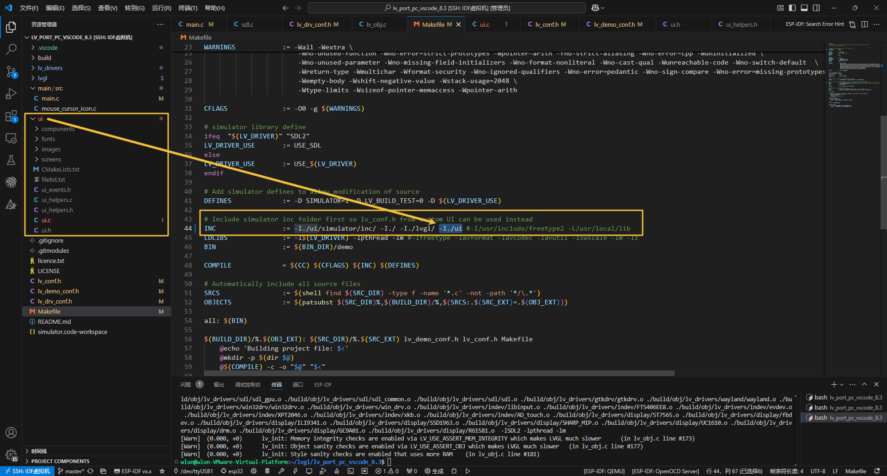
Task: Toggle the secondary side bar
Action: (x=816, y=8)
